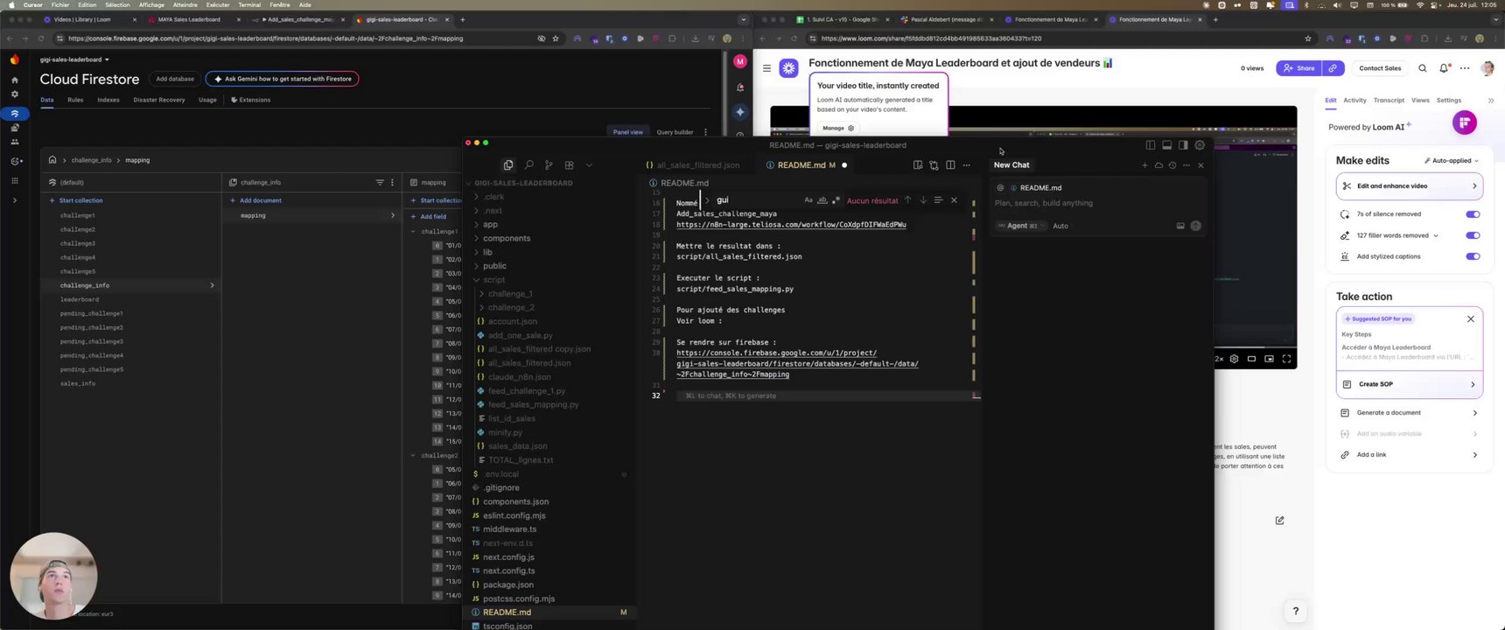Open the Extensions view in Cursor
This screenshot has width=1505, height=630.
pyautogui.click(x=569, y=164)
